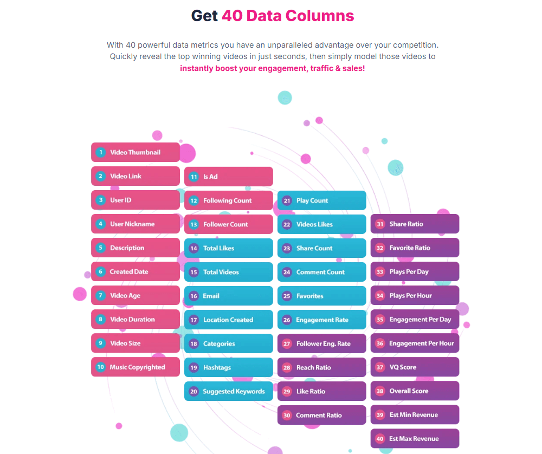Viewport: 542px width, 454px height.
Task: Click the Get 40 Data Columns heading
Action: click(273, 16)
